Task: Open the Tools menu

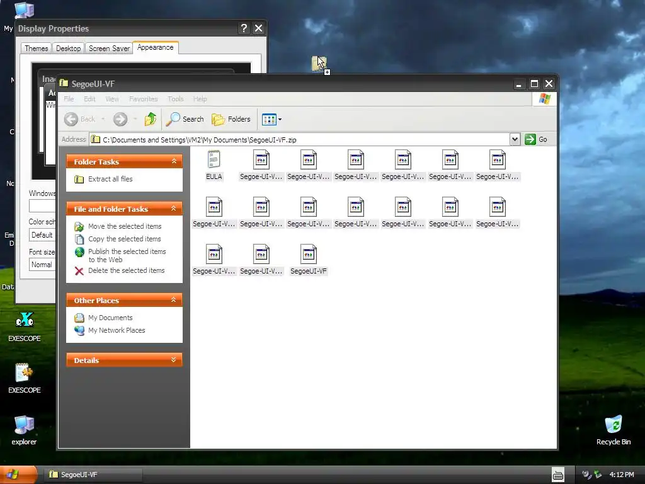Action: pyautogui.click(x=175, y=99)
